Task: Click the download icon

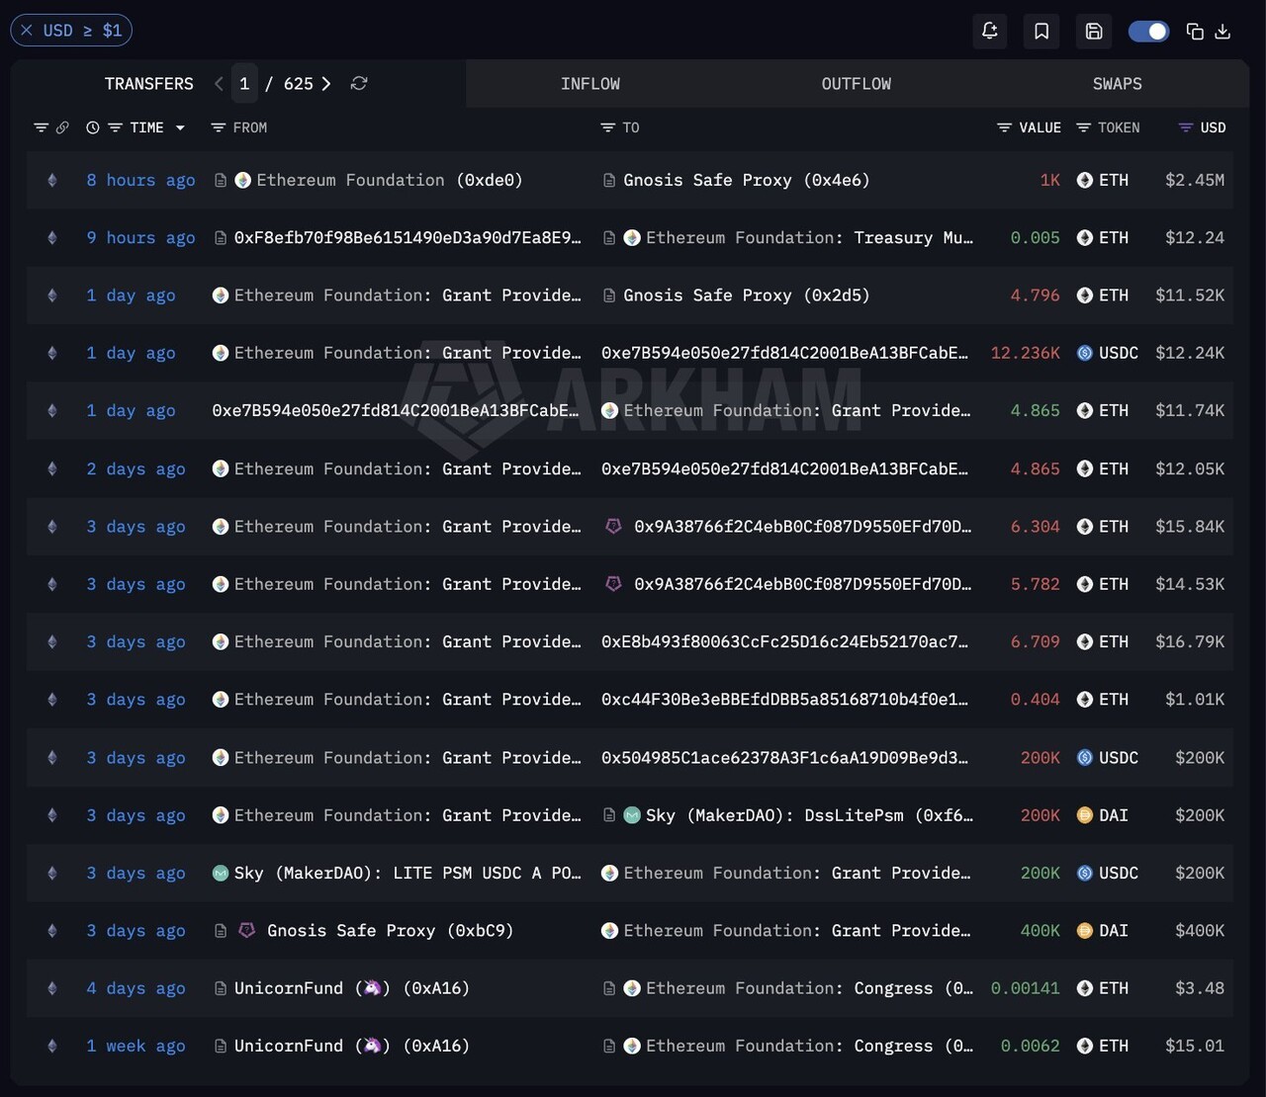Action: pyautogui.click(x=1222, y=31)
